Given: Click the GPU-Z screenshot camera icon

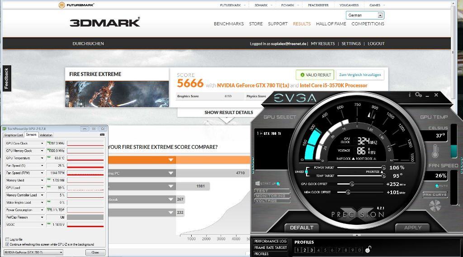Looking at the screenshot, I should pos(102,135).
